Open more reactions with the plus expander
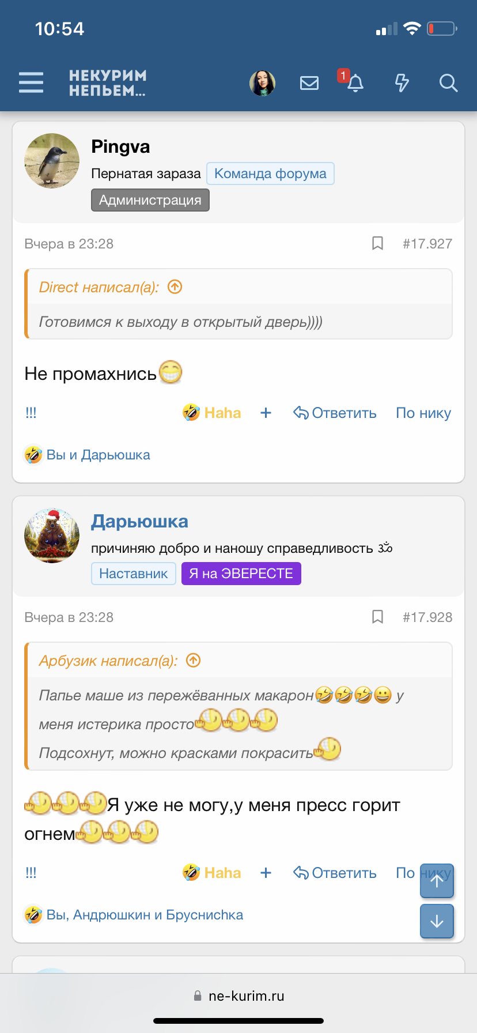This screenshot has height=1033, width=477. click(266, 413)
